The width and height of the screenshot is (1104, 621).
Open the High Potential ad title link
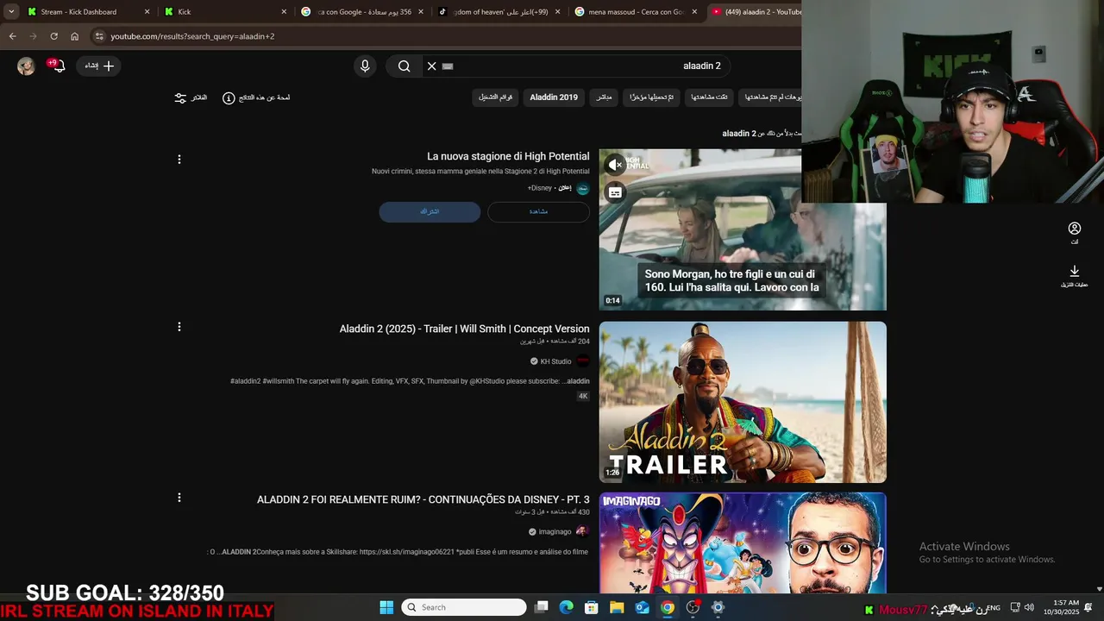[508, 156]
